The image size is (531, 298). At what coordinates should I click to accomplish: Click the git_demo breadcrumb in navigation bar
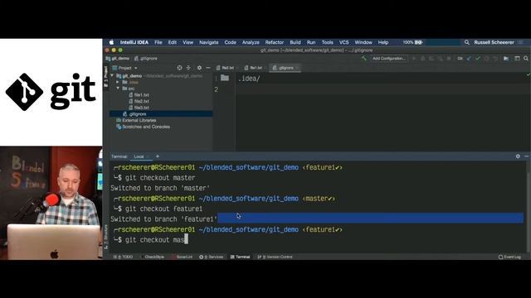[x=118, y=59]
